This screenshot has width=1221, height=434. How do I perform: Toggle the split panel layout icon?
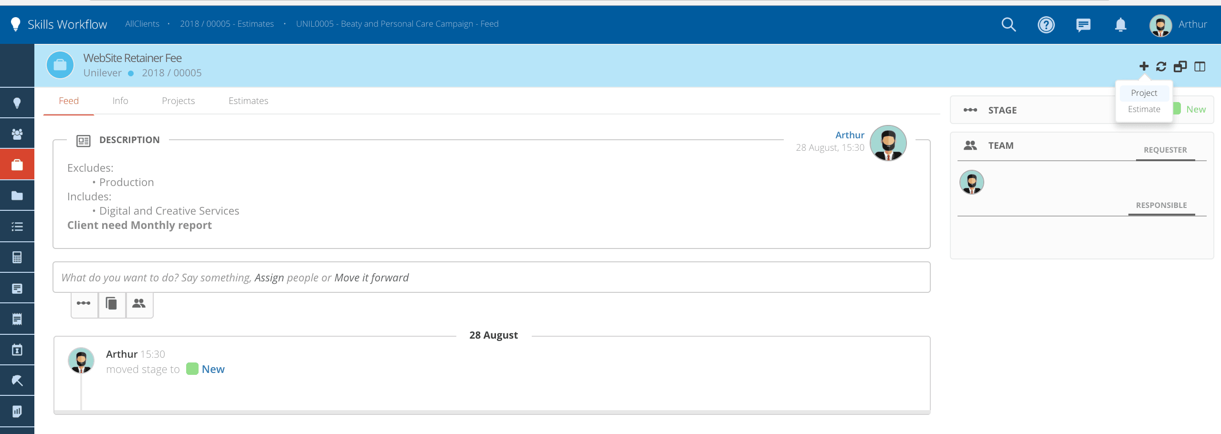tap(1200, 66)
